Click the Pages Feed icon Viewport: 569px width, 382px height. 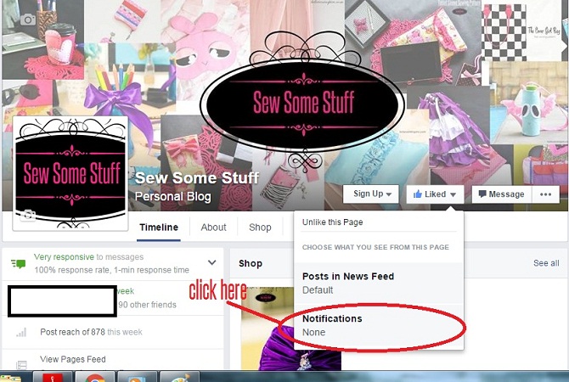(x=22, y=364)
